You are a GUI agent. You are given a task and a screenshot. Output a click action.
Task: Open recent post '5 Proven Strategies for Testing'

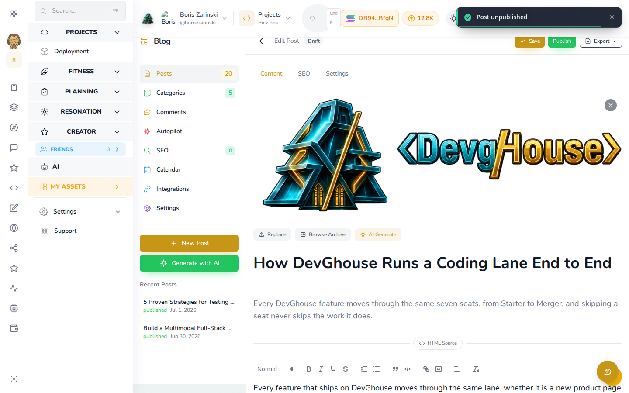[x=189, y=306]
